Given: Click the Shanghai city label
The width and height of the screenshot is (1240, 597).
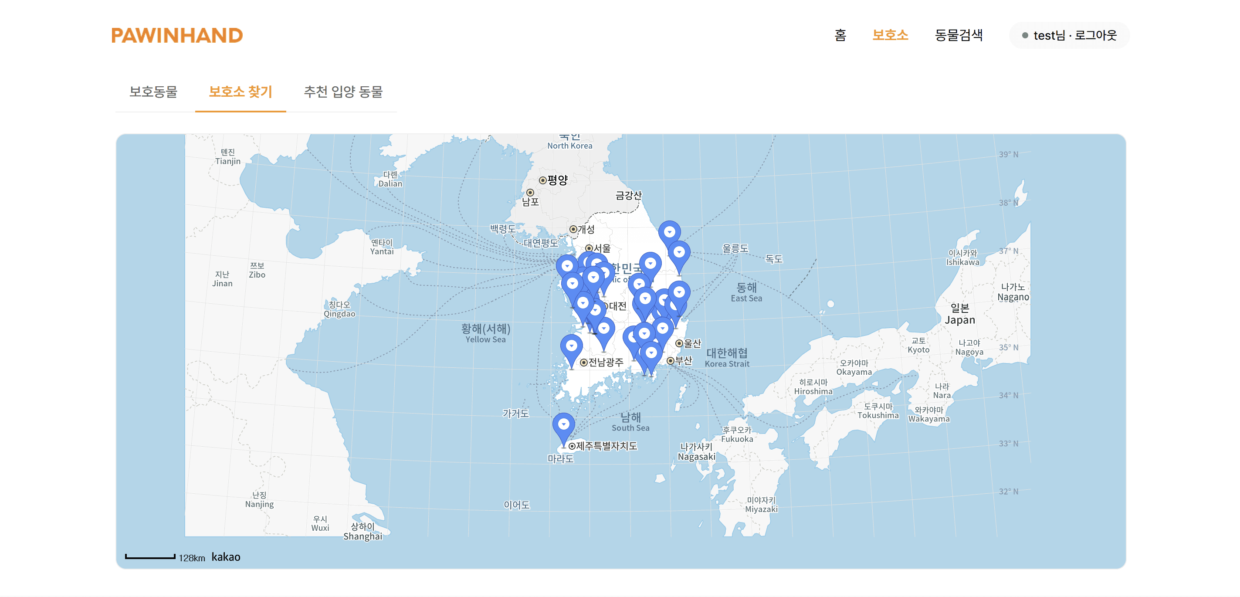Looking at the screenshot, I should tap(363, 531).
